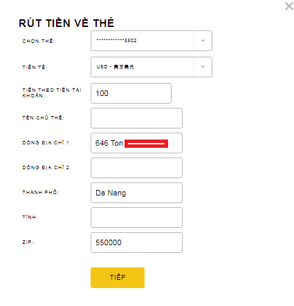Select the empty Dòng địa chỉ 2 field
The width and height of the screenshot is (294, 306).
pos(136,168)
